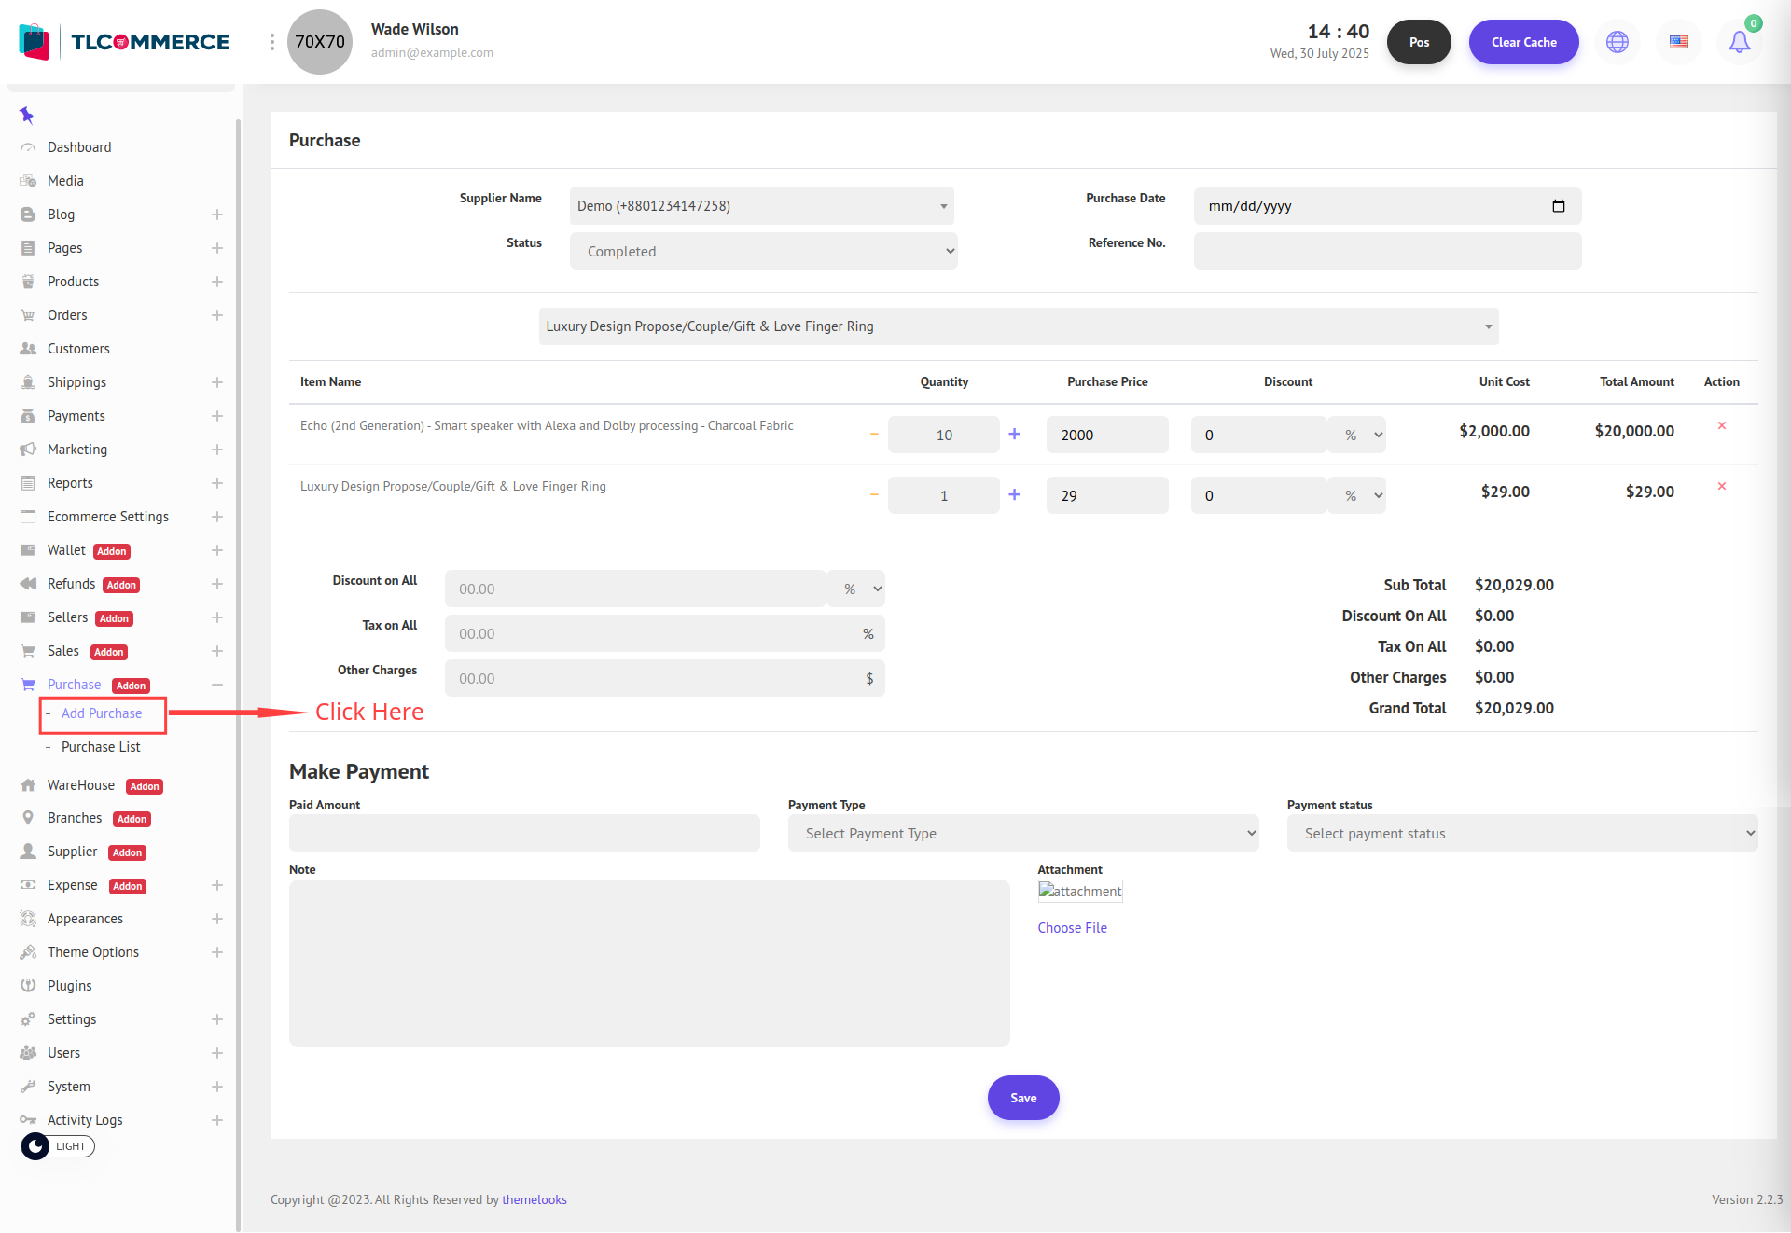Go to Dashboard in sidebar

79,147
